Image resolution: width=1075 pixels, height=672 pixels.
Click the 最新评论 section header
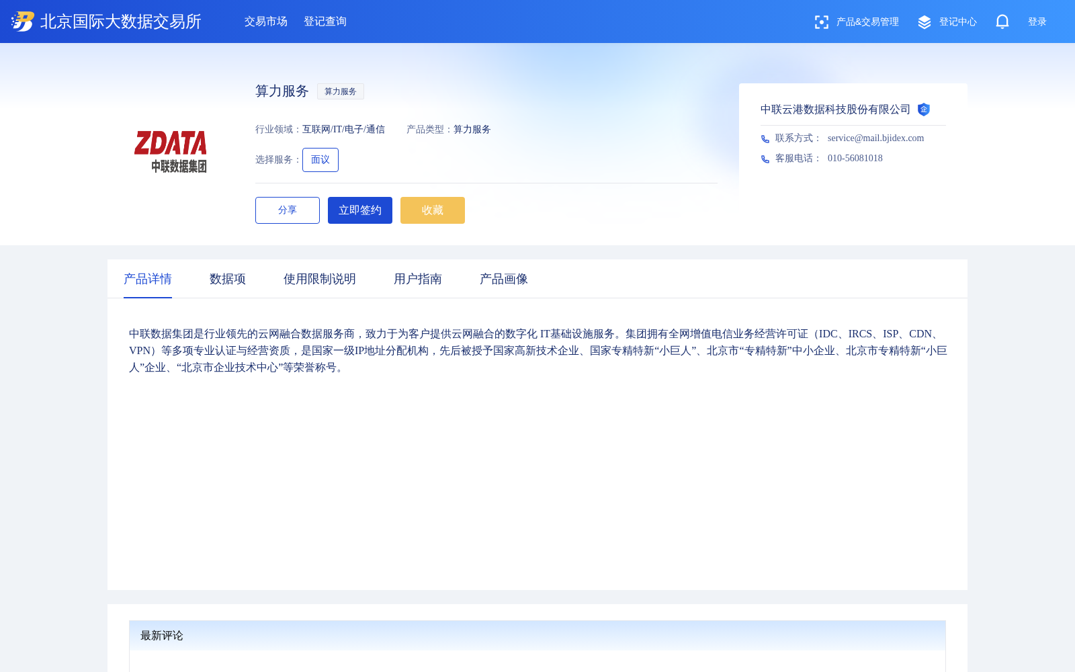pyautogui.click(x=537, y=636)
